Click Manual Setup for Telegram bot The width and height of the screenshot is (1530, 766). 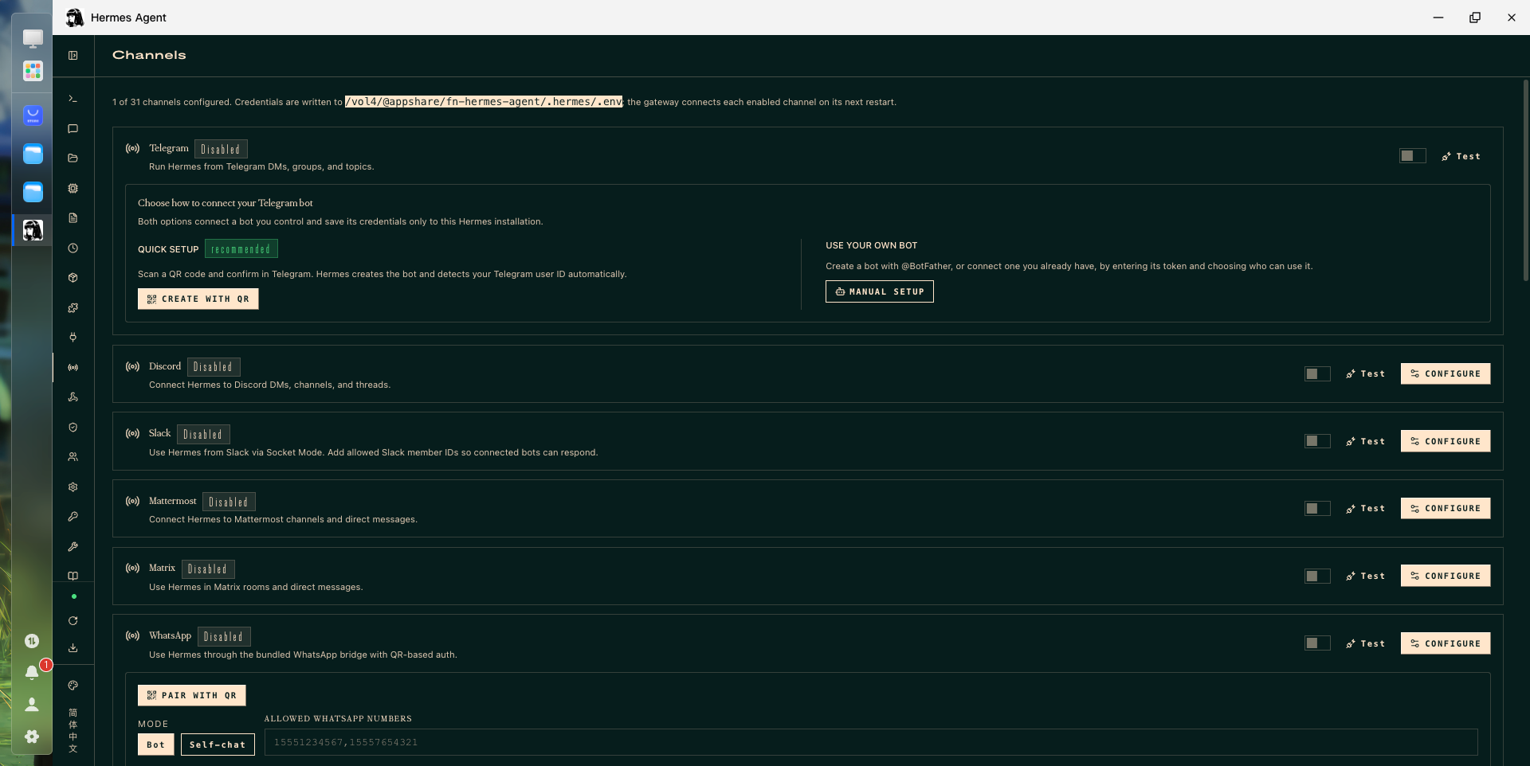pos(879,291)
